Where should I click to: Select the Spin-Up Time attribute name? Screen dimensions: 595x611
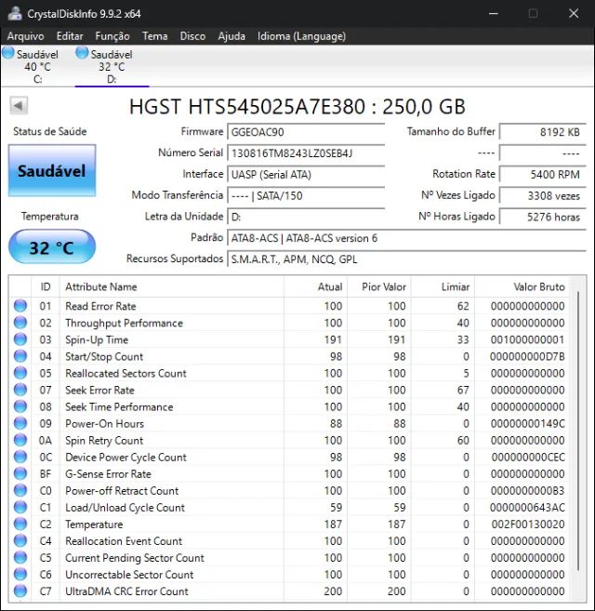point(97,339)
